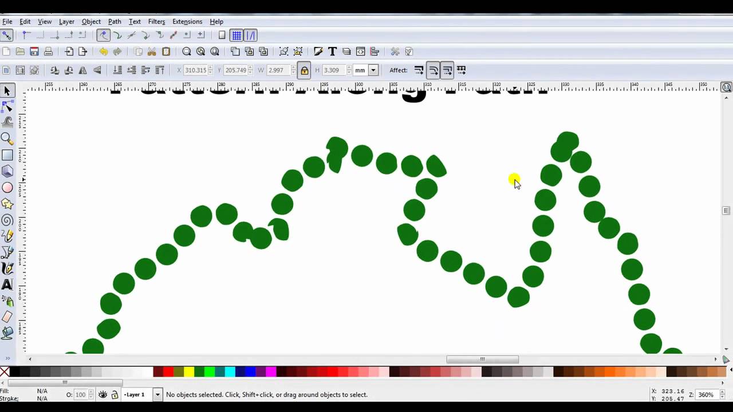
Task: Click zoom-fit button at ruler corner
Action: tap(726, 88)
